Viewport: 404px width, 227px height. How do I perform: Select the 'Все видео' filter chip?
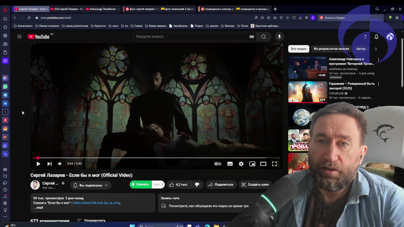299,49
